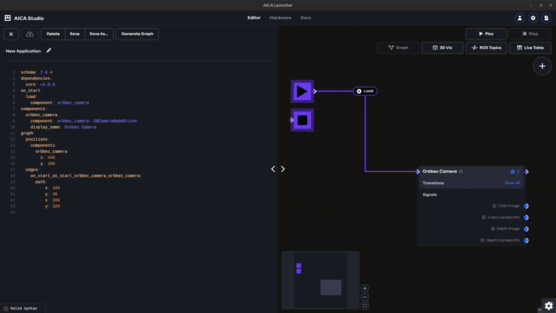Click the Orbbec Camera output connector arrow
The height and width of the screenshot is (313, 556).
[527, 172]
